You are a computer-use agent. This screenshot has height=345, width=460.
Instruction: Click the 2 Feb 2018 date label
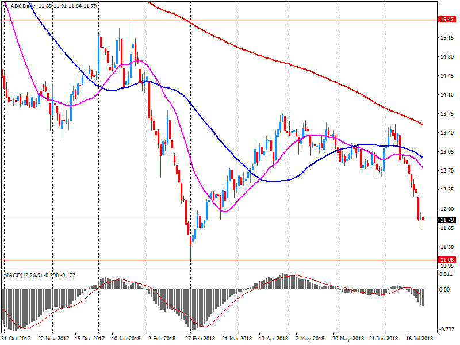(162, 338)
